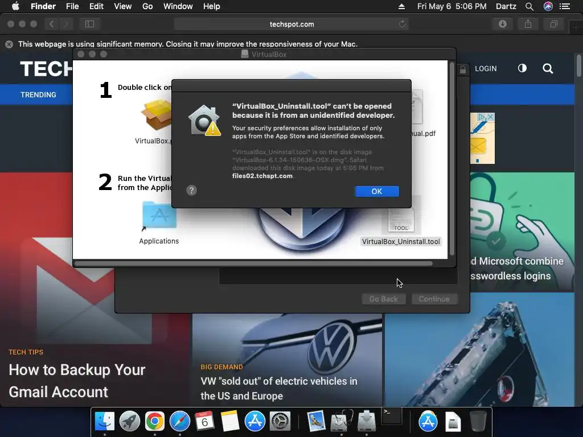The image size is (583, 437).
Task: Toggle TechSpot dark mode contrast icon
Action: (522, 68)
